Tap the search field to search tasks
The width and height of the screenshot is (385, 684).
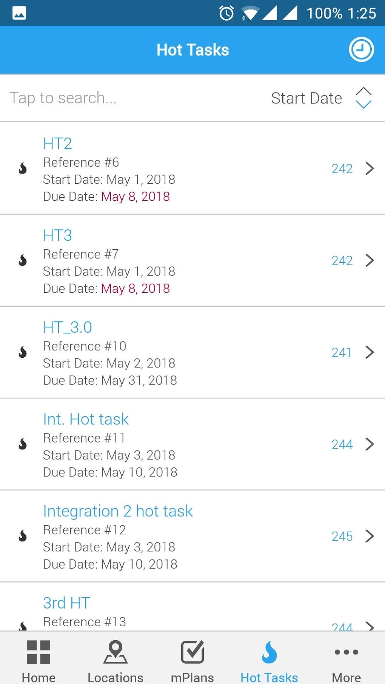click(113, 98)
